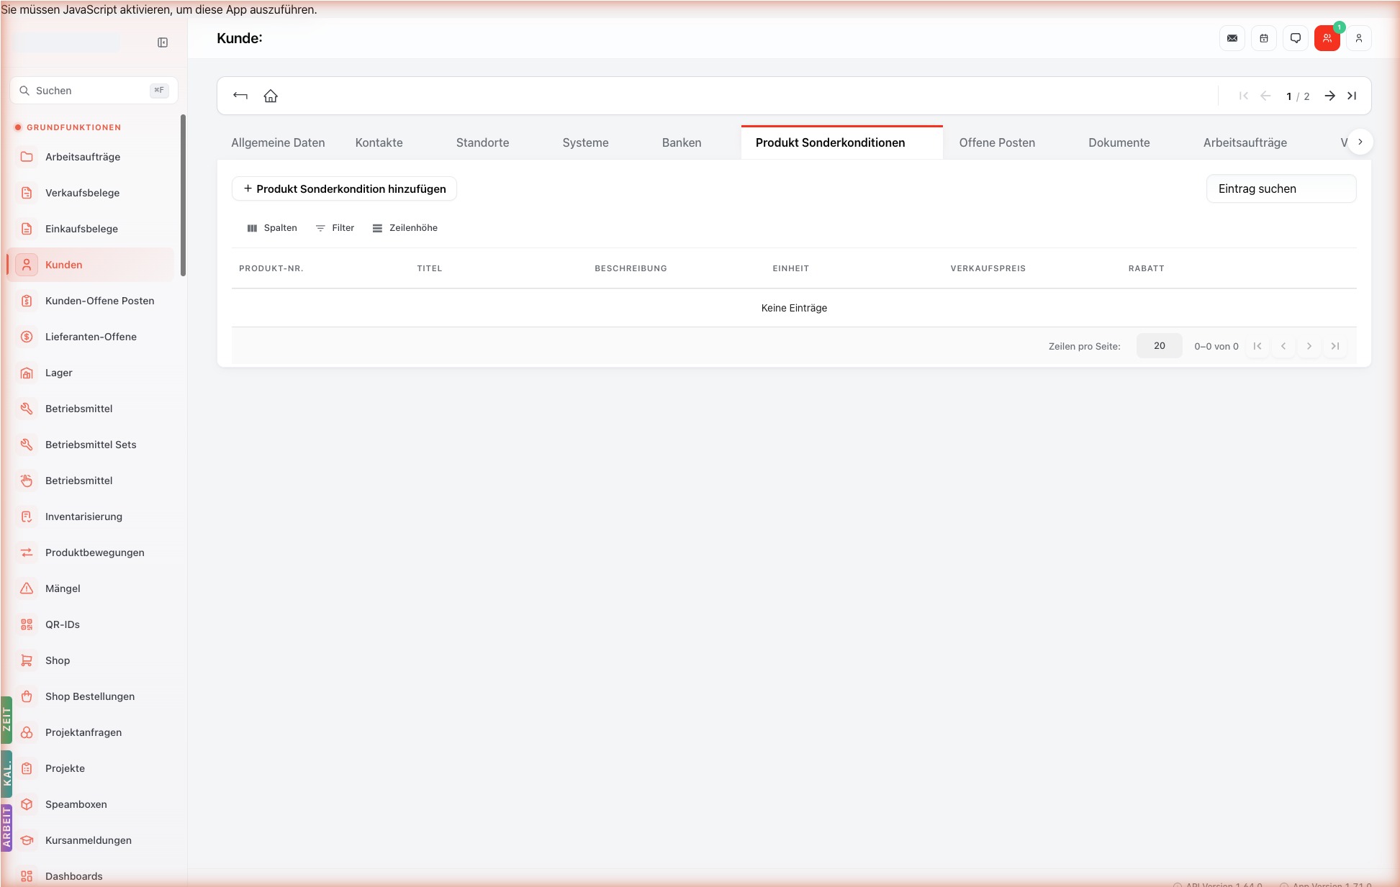Click the Dashboards grid icon
The width and height of the screenshot is (1400, 887).
pos(27,876)
